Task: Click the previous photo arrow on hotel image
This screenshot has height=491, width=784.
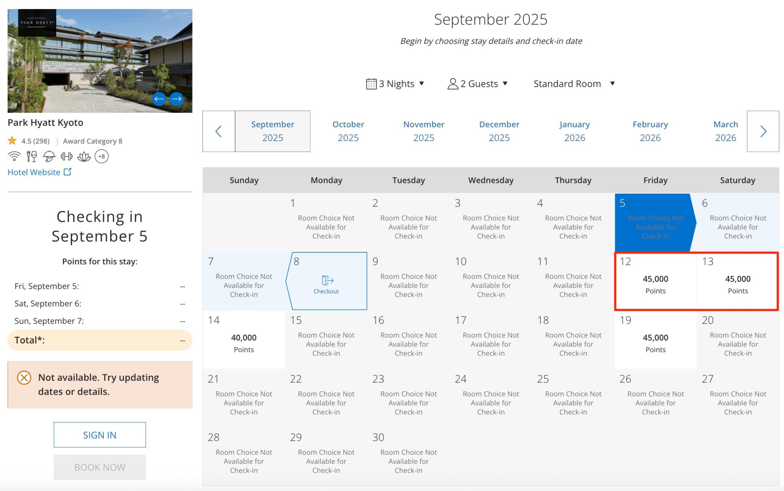Action: (159, 99)
